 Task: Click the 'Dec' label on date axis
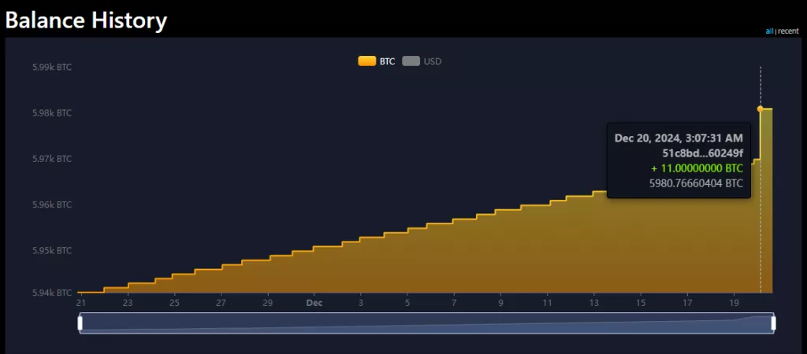point(314,303)
